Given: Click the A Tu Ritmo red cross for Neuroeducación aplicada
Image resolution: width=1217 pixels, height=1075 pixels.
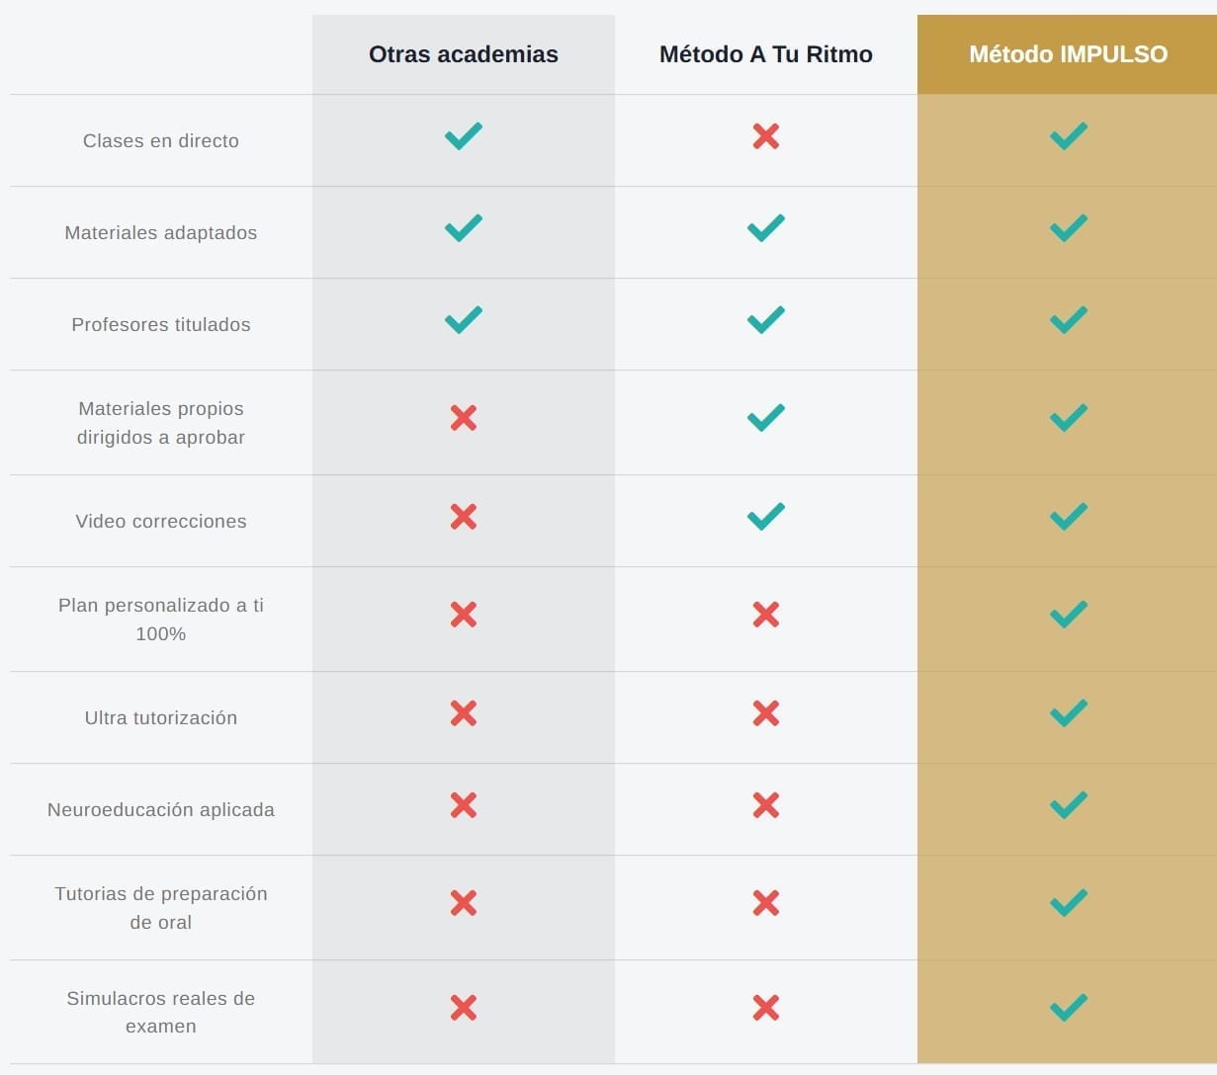Looking at the screenshot, I should pyautogui.click(x=765, y=805).
